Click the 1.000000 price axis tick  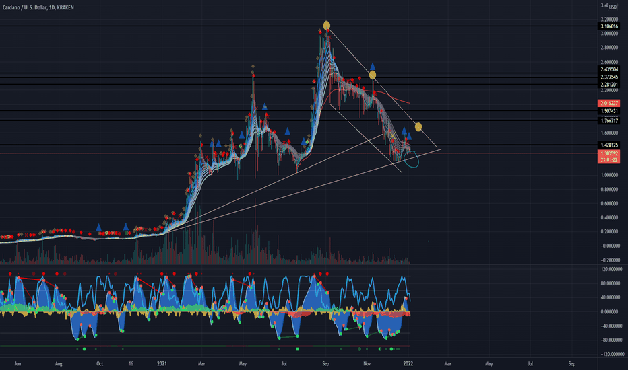coord(609,175)
